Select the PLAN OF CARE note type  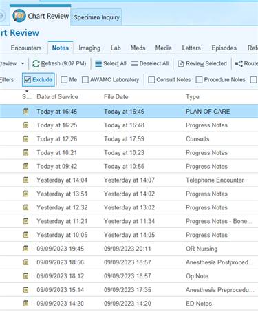(x=208, y=112)
